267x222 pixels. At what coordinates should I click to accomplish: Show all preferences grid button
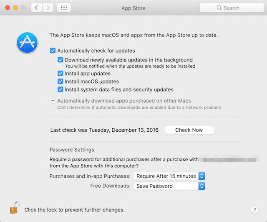point(64,8)
